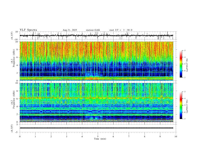Click the "-3" label on upper colorbar
The width and height of the screenshot is (198, 153).
(184, 50)
